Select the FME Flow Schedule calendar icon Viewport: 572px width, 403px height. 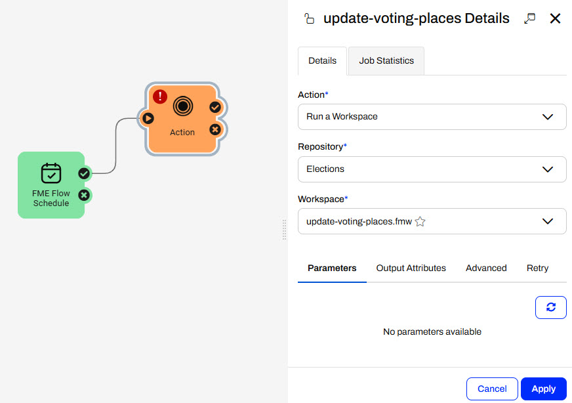coord(51,173)
